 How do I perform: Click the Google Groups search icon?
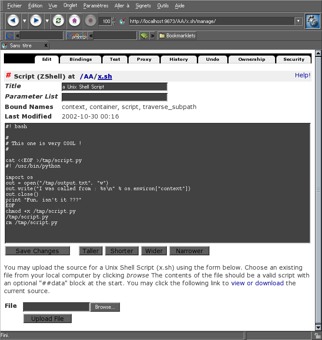click(76, 36)
